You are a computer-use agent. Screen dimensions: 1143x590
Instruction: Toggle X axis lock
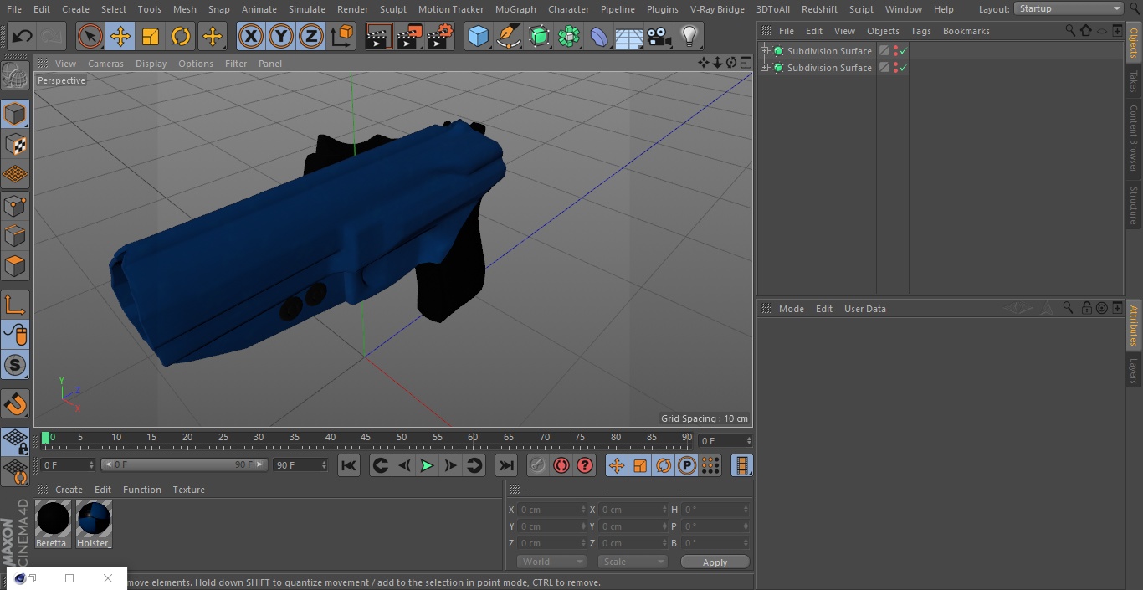[x=250, y=36]
